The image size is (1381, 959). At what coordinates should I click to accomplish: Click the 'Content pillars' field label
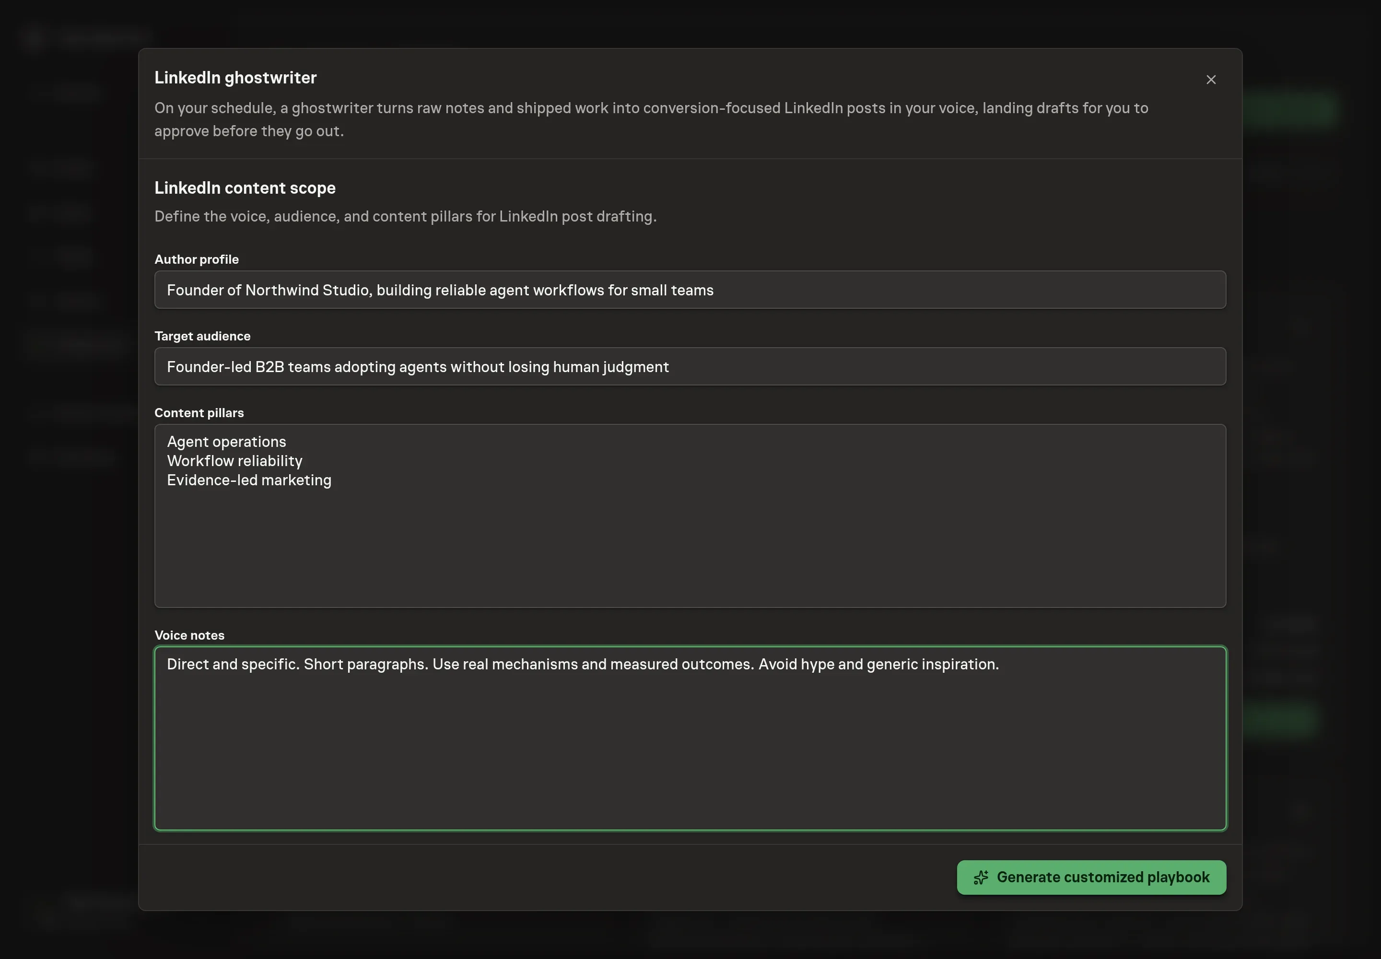(x=199, y=413)
